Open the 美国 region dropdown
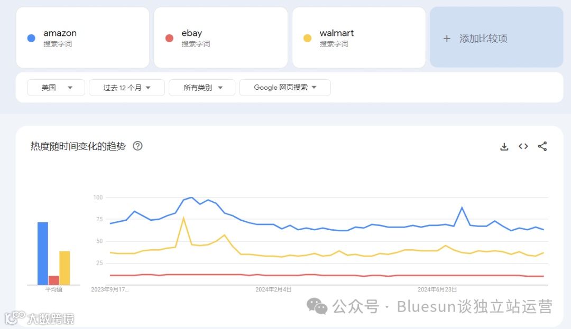Viewport: 571px width, 329px height. (x=56, y=88)
